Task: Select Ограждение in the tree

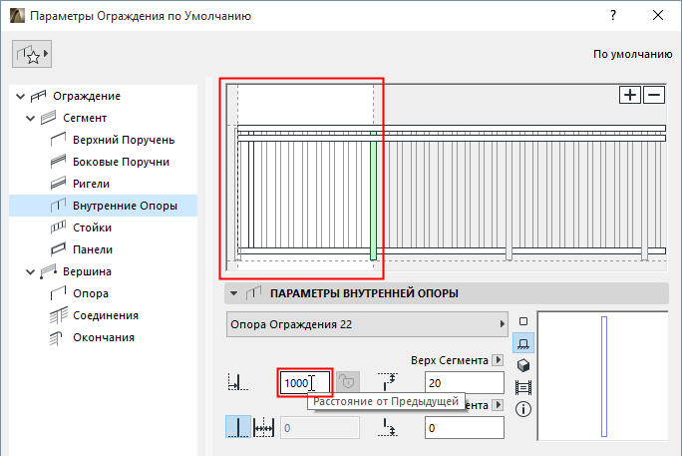Action: [x=87, y=96]
